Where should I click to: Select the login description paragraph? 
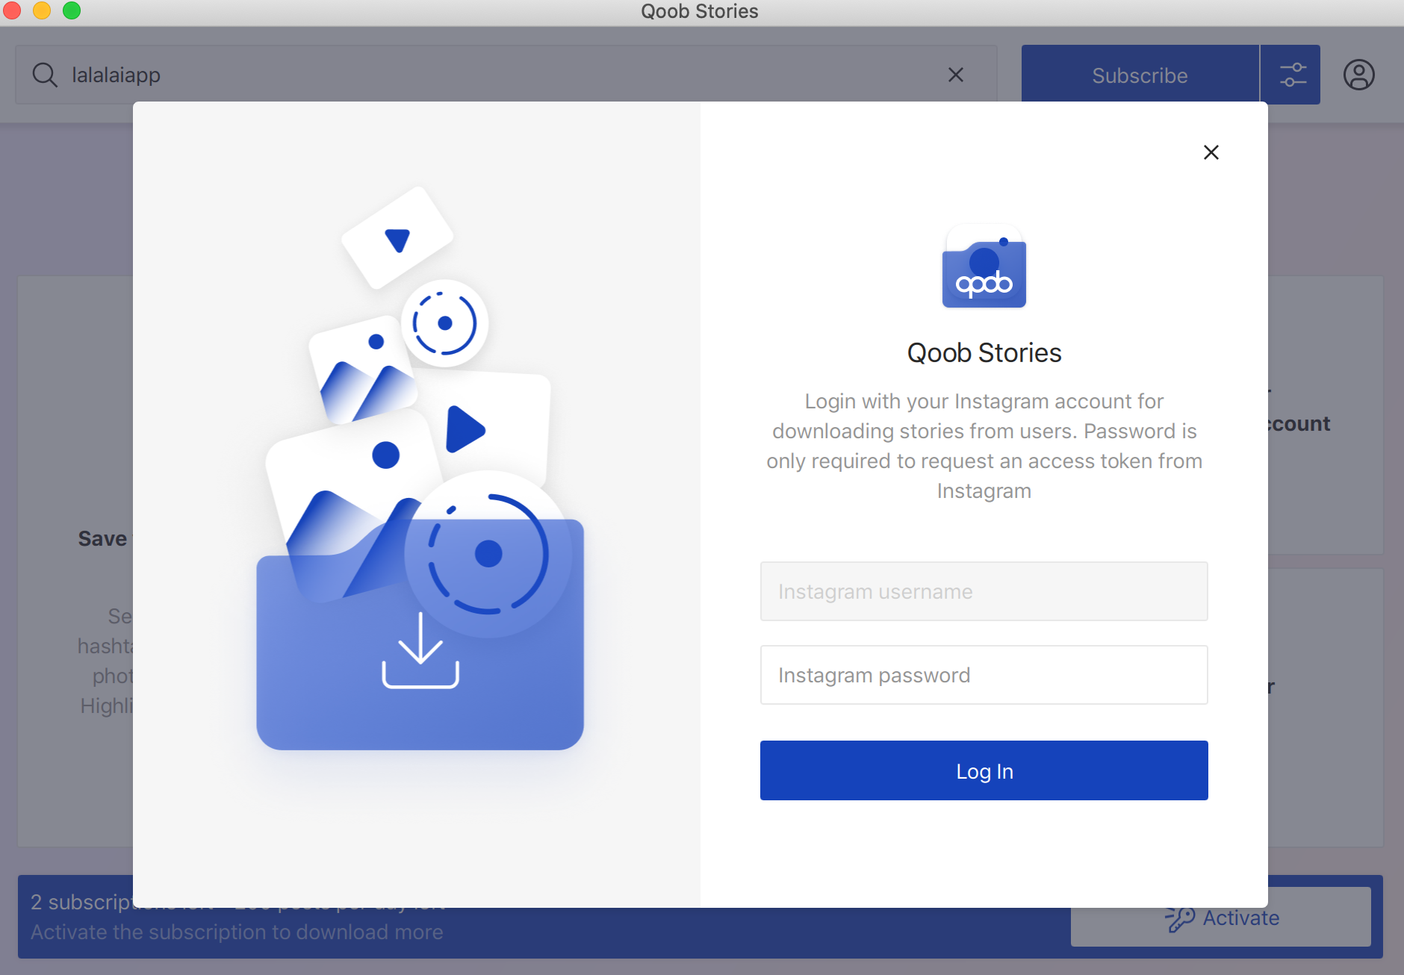[x=984, y=446]
